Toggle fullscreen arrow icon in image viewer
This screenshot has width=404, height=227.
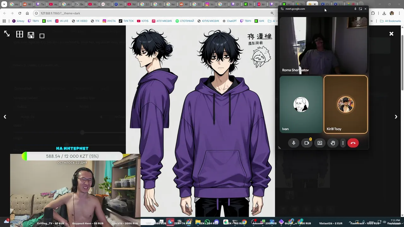point(7,34)
